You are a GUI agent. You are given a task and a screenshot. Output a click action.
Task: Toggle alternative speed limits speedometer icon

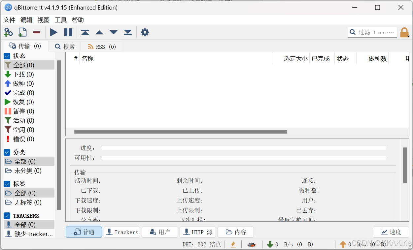point(252,244)
